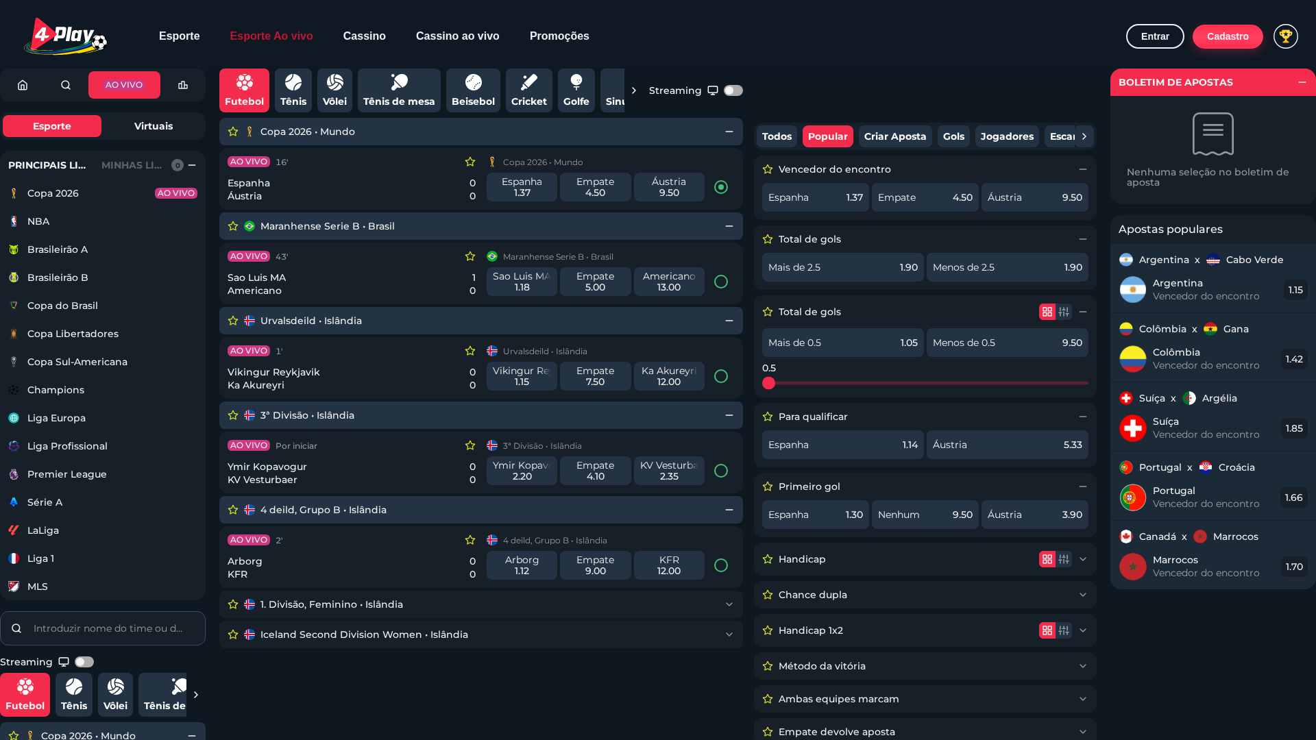Select the Ymir Kopavogur match radio
The width and height of the screenshot is (1316, 740).
pyautogui.click(x=721, y=471)
